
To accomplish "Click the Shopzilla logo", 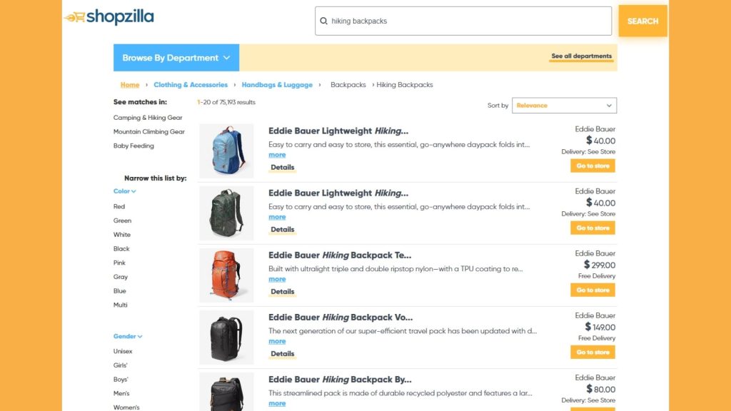I will 109,17.
